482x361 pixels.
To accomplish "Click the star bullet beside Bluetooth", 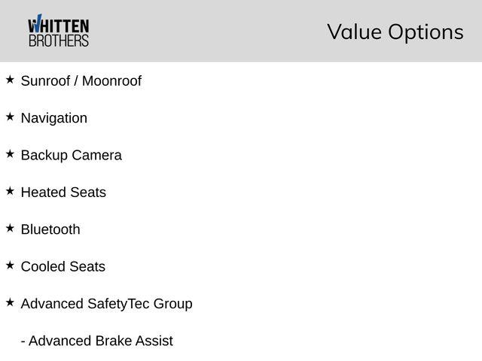I will click(x=10, y=228).
